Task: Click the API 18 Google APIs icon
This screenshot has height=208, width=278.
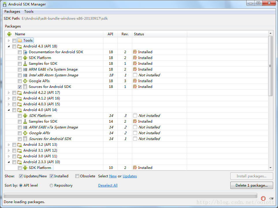Action: [x=25, y=81]
